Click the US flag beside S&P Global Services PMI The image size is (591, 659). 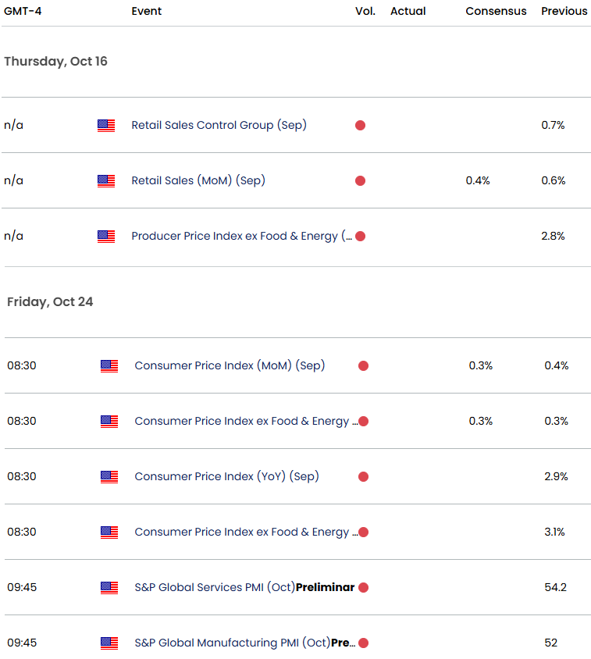click(x=109, y=587)
